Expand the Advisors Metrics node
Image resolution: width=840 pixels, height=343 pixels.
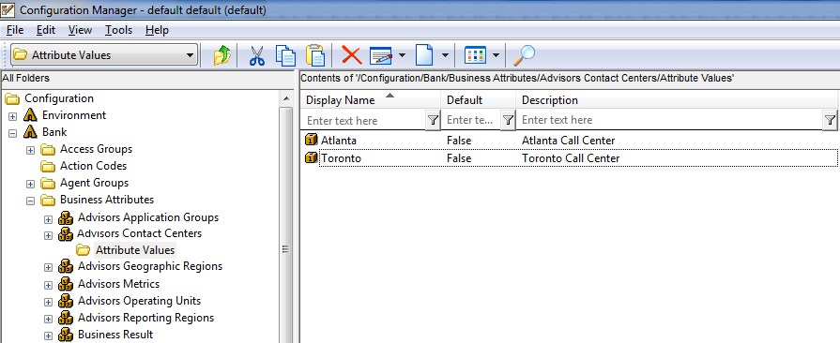pyautogui.click(x=48, y=284)
